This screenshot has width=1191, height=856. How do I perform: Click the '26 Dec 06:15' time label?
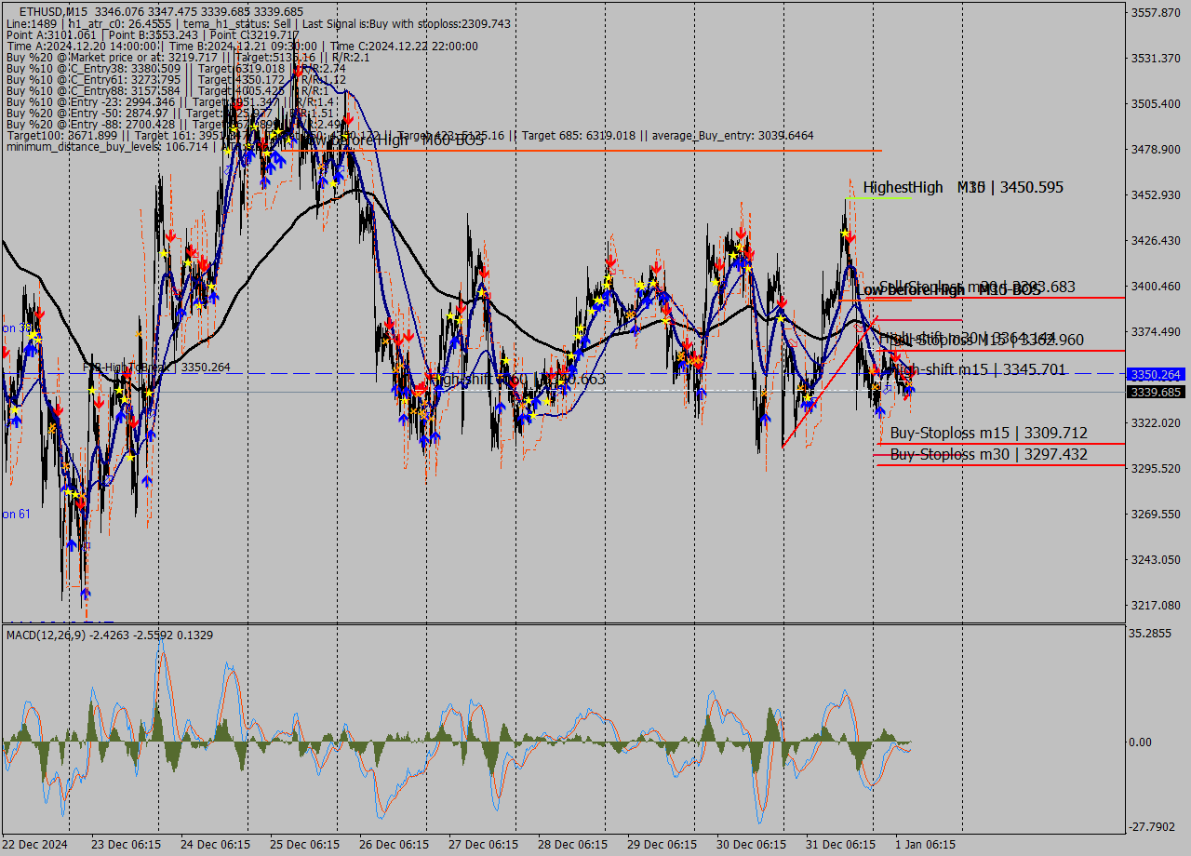[x=395, y=845]
